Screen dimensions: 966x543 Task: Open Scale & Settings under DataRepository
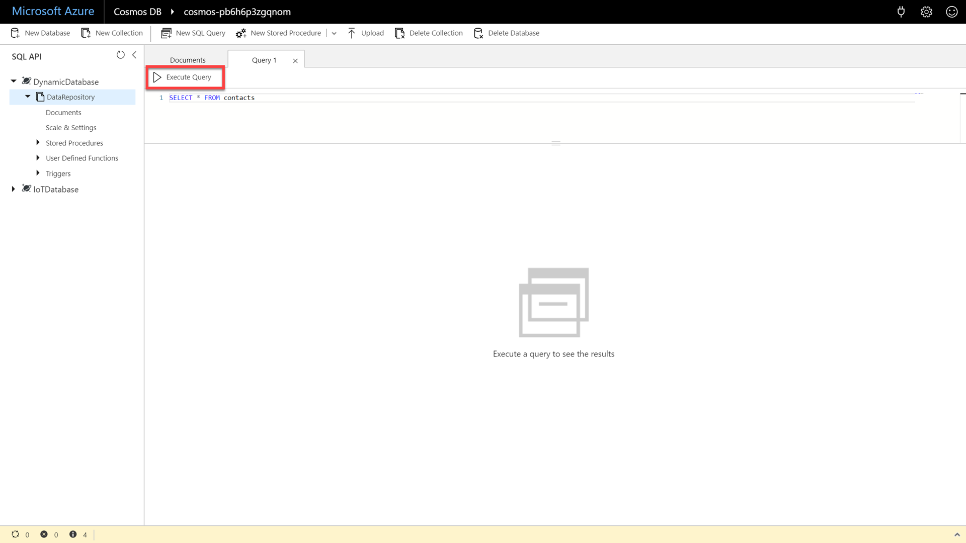71,128
